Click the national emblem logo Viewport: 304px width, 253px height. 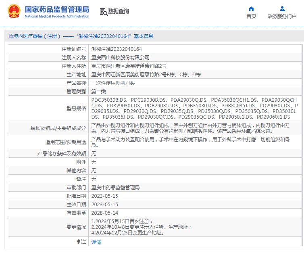pos(14,11)
